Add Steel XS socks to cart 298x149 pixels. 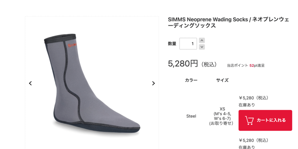point(265,120)
